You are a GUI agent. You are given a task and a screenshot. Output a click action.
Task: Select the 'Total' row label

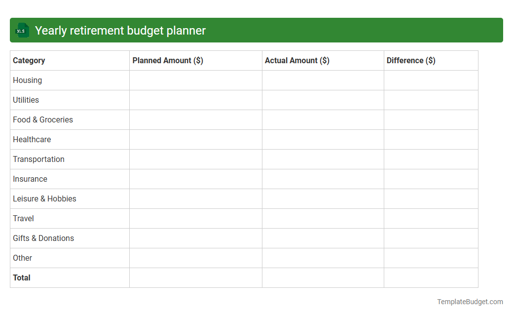point(22,277)
